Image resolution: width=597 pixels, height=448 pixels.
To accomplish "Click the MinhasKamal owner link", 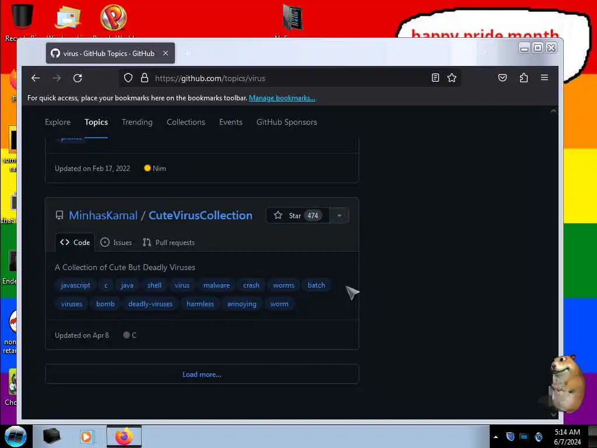I will coord(103,215).
